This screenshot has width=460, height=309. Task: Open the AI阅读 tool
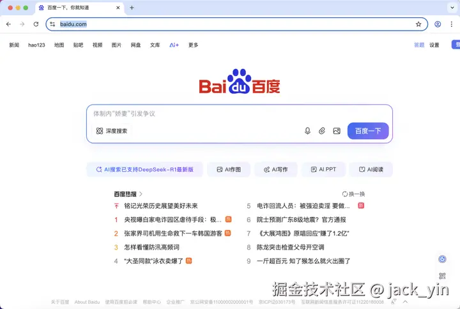pyautogui.click(x=371, y=169)
